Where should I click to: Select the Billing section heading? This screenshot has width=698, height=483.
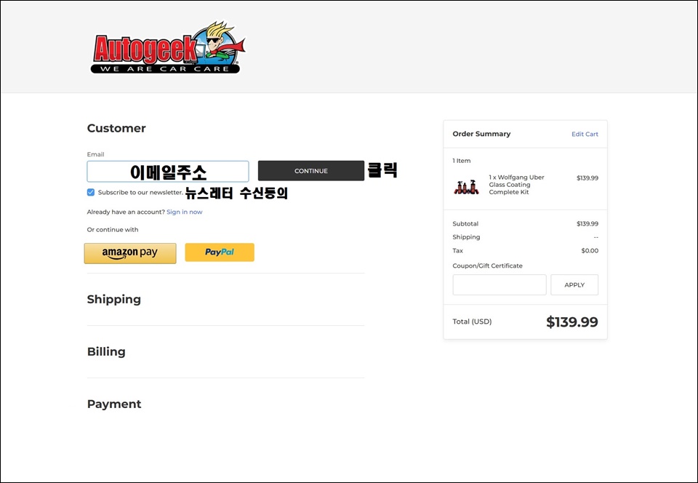coord(106,351)
